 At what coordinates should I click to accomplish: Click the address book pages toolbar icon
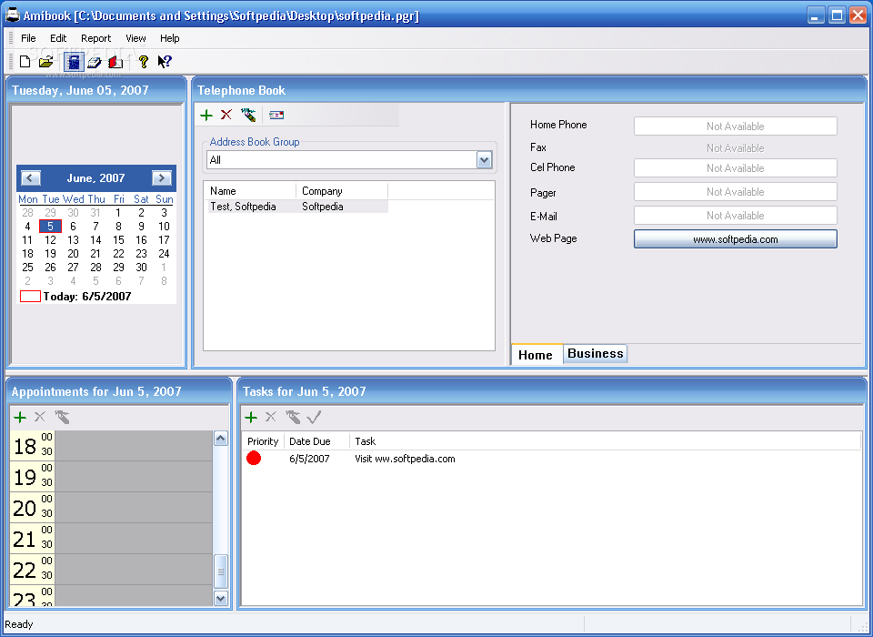click(x=94, y=62)
